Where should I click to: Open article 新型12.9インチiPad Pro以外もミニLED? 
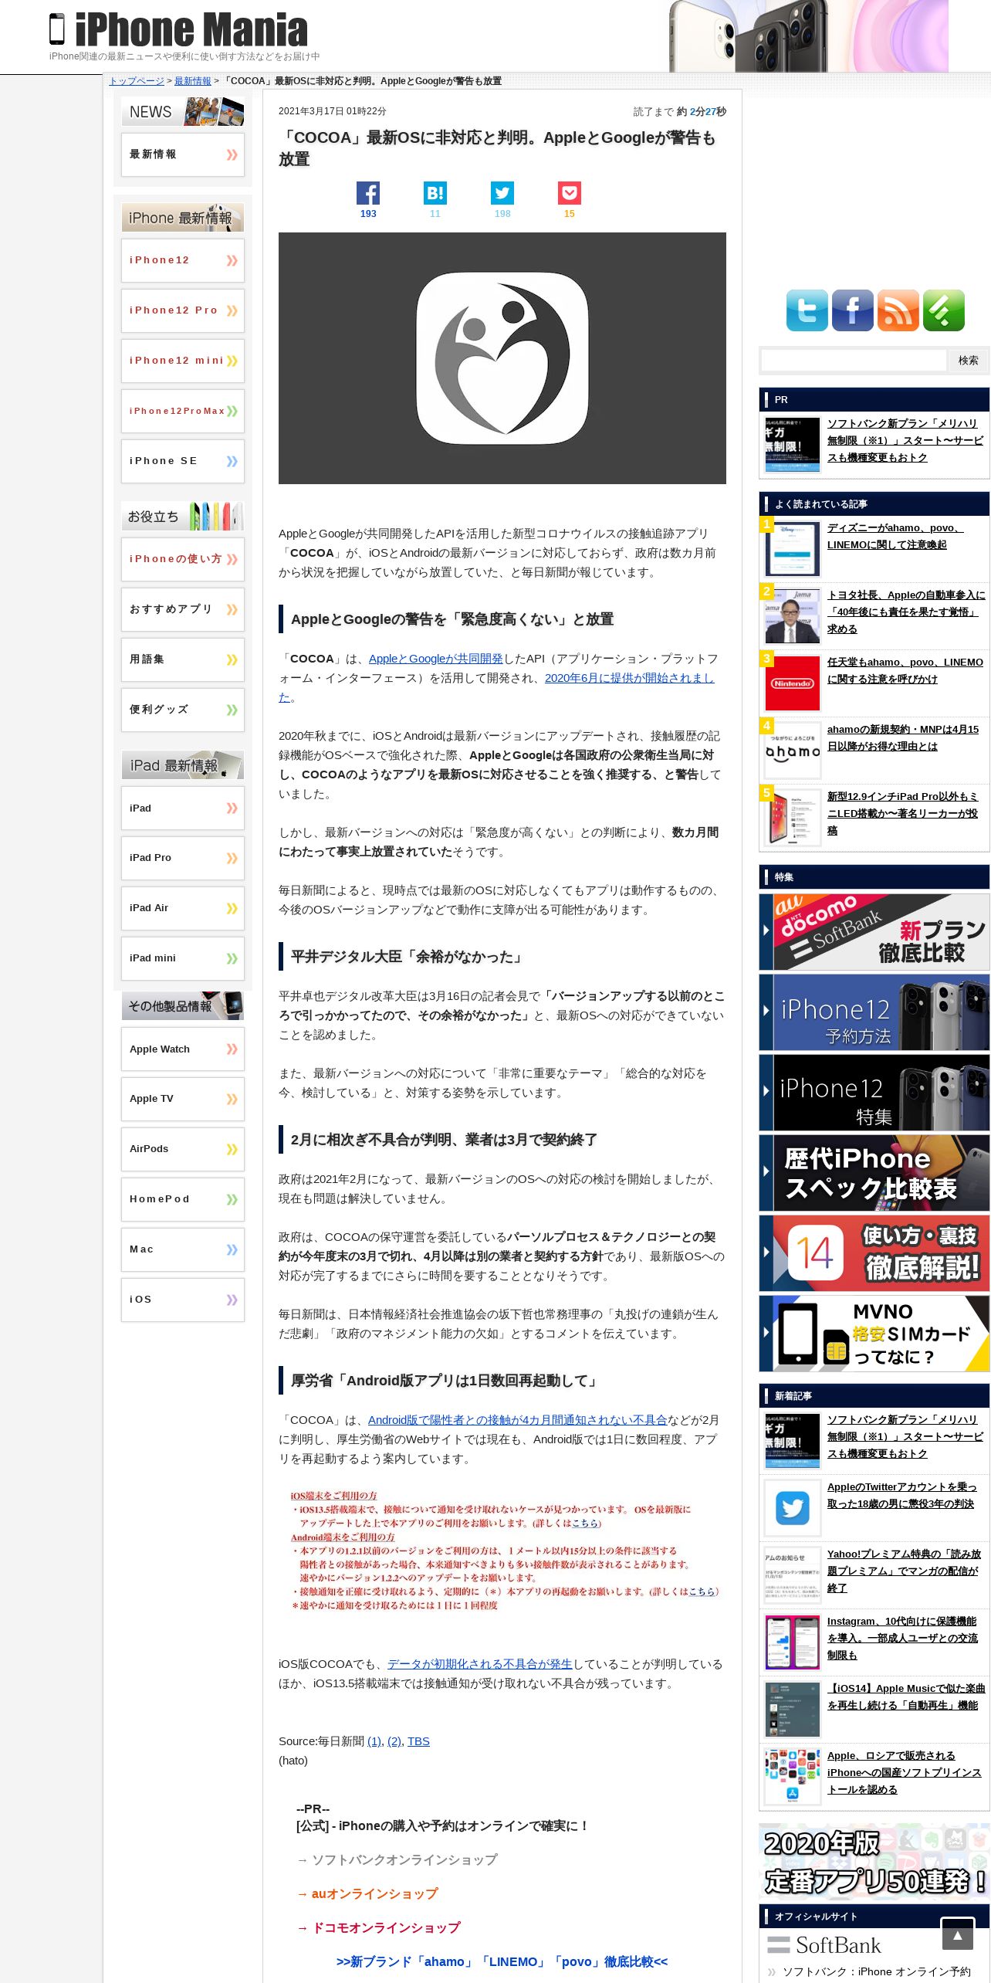(x=902, y=814)
